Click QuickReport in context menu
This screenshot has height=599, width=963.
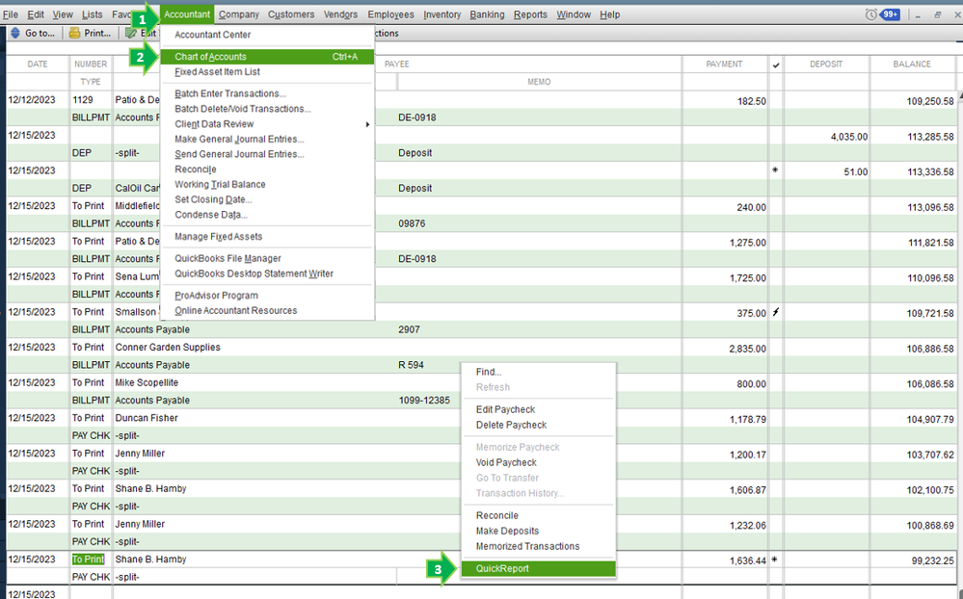[x=538, y=568]
